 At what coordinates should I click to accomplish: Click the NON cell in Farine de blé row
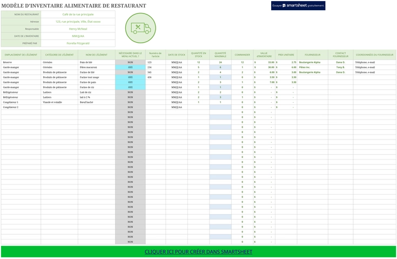[130, 72]
